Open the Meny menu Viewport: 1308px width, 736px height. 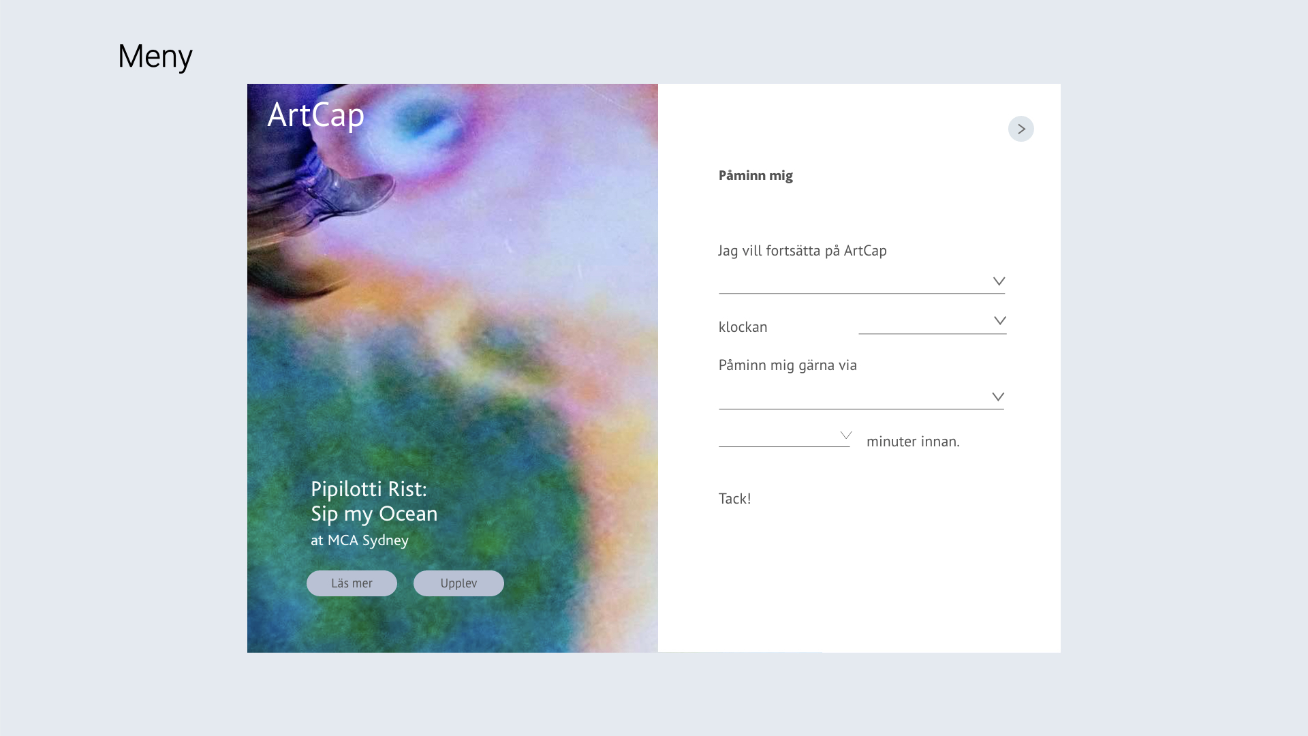tap(155, 57)
